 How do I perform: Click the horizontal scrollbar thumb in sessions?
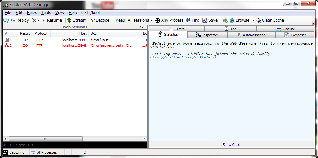tap(45, 139)
